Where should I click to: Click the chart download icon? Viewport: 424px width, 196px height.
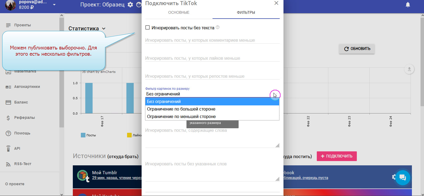[x=409, y=69]
